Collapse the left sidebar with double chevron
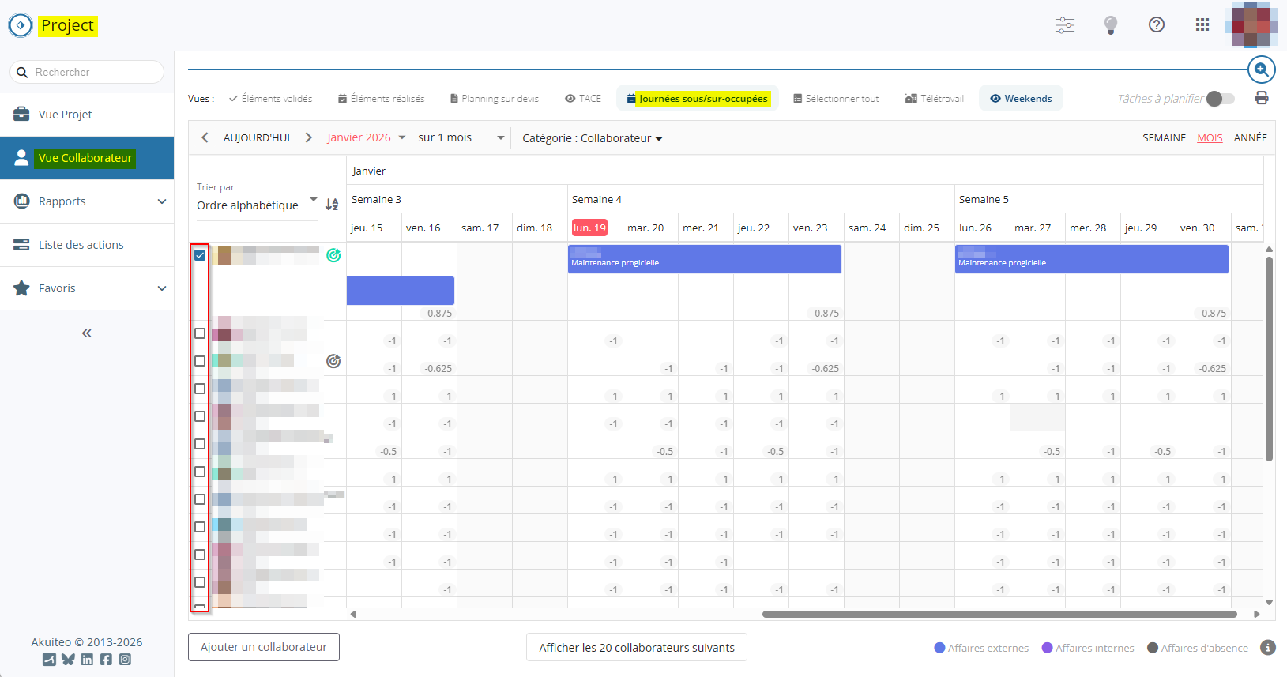The image size is (1287, 677). (87, 333)
